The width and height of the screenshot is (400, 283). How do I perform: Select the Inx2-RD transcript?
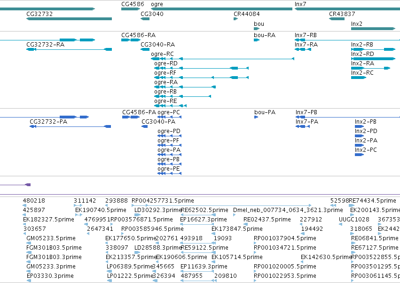[373, 59]
